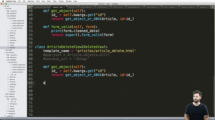
Task: Open the Find menu
Action: point(38,1)
